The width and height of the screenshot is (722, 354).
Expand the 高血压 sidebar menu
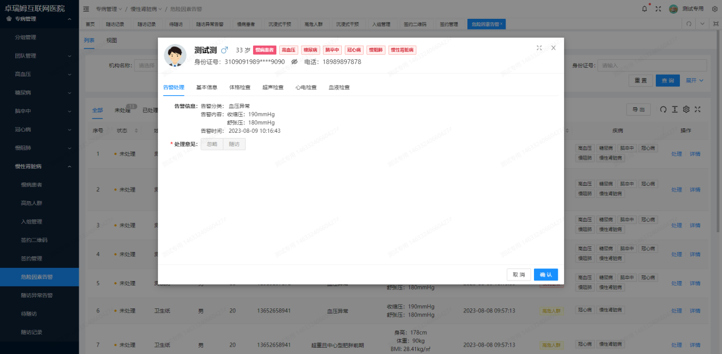[x=39, y=74]
